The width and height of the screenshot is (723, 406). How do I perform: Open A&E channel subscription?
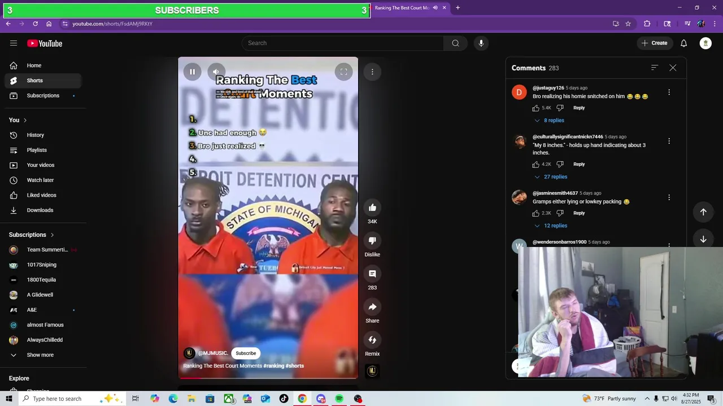[x=43, y=310]
